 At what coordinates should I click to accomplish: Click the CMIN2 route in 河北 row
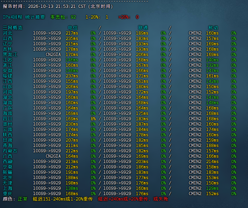click(195, 33)
